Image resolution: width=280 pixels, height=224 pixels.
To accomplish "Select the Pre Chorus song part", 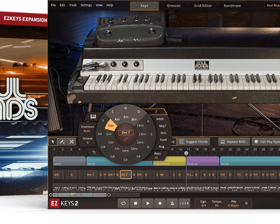I will pyautogui.click(x=169, y=161).
